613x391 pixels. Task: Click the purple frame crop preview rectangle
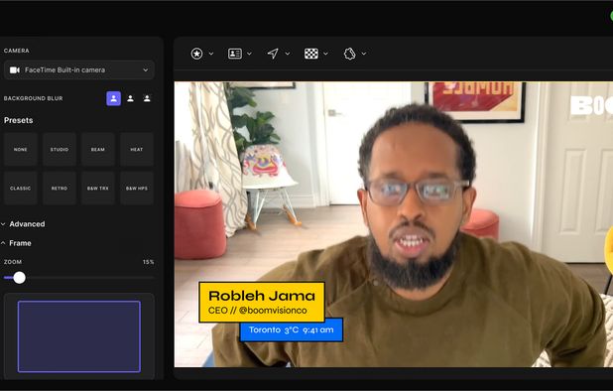coord(79,336)
